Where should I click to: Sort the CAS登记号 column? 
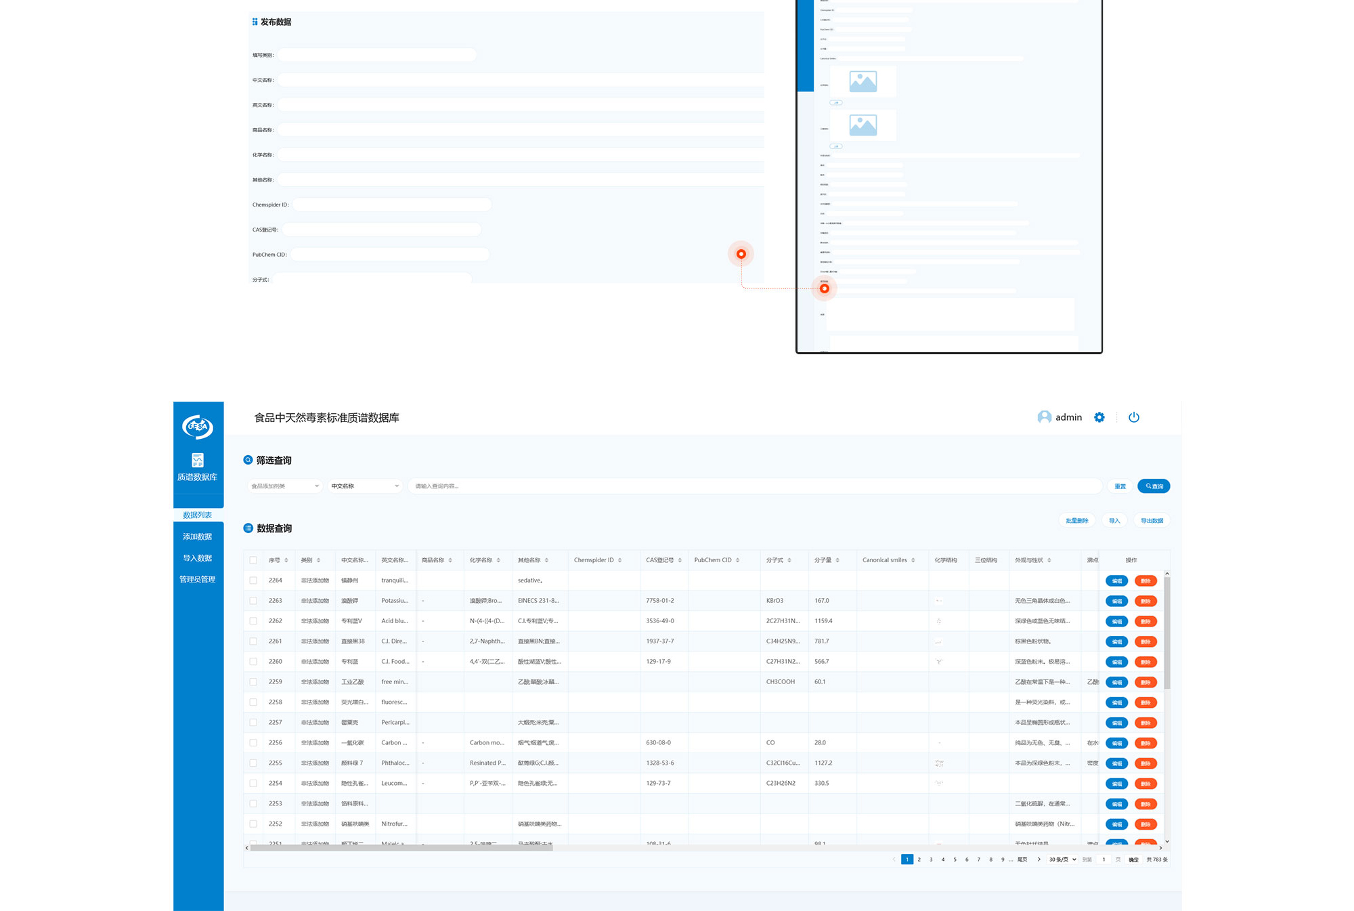(x=680, y=560)
